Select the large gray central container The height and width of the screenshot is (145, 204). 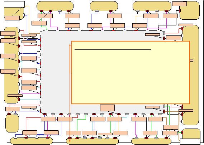[102, 72]
